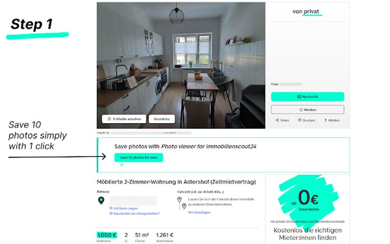Click the black map pin address icon

(101, 200)
